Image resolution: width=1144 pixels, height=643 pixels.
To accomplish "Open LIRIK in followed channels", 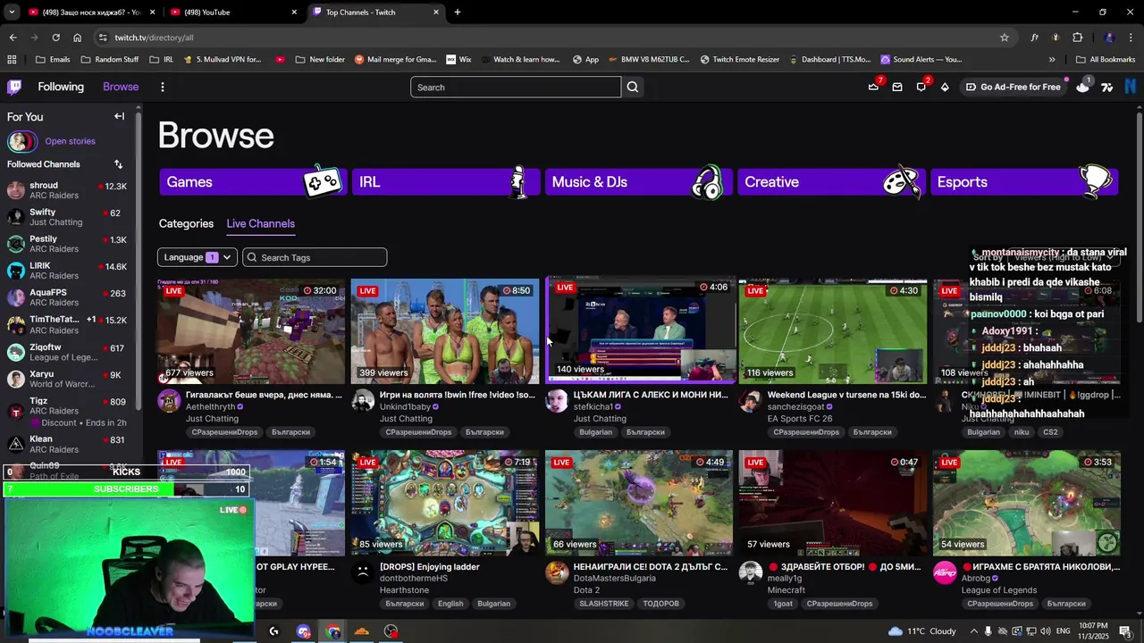I will tap(68, 271).
